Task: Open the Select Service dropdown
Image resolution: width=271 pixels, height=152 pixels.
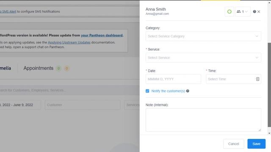Action: coord(203,57)
